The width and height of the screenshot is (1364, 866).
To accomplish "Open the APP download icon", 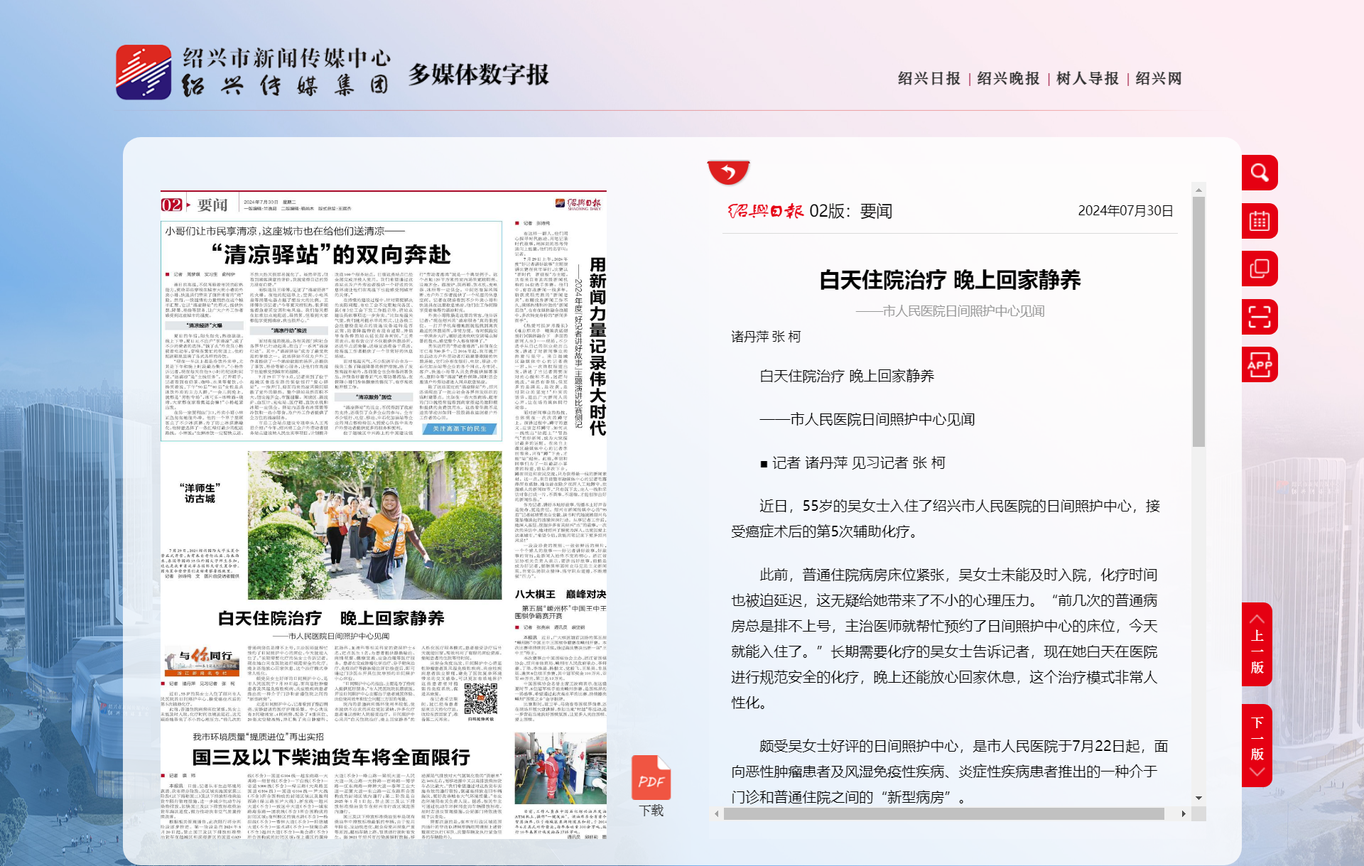I will [x=1260, y=365].
